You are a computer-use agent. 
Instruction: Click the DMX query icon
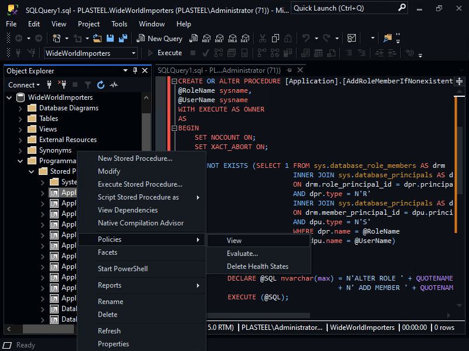(219, 38)
